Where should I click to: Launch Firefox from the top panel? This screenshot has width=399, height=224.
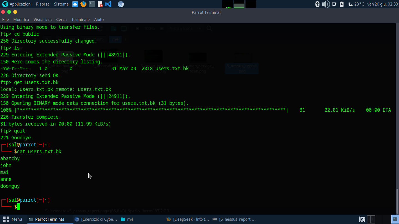83,4
